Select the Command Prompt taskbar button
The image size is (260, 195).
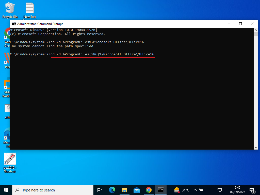(161, 190)
